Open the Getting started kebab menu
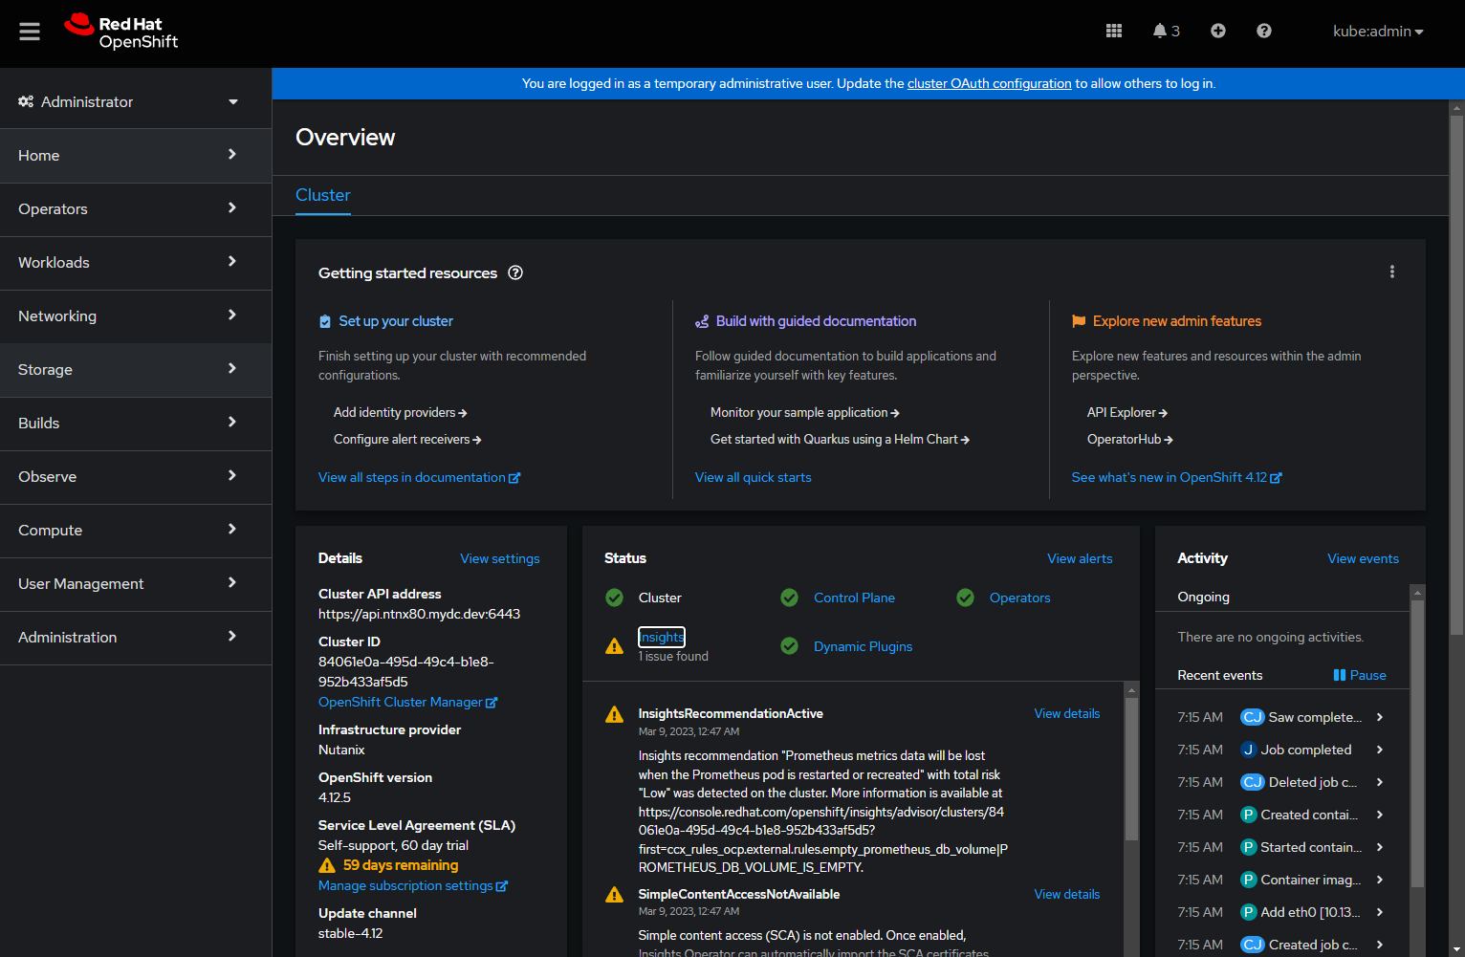Viewport: 1465px width, 957px height. tap(1391, 272)
